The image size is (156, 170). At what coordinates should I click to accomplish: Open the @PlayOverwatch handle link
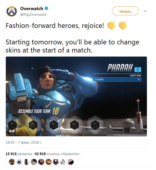point(33,15)
